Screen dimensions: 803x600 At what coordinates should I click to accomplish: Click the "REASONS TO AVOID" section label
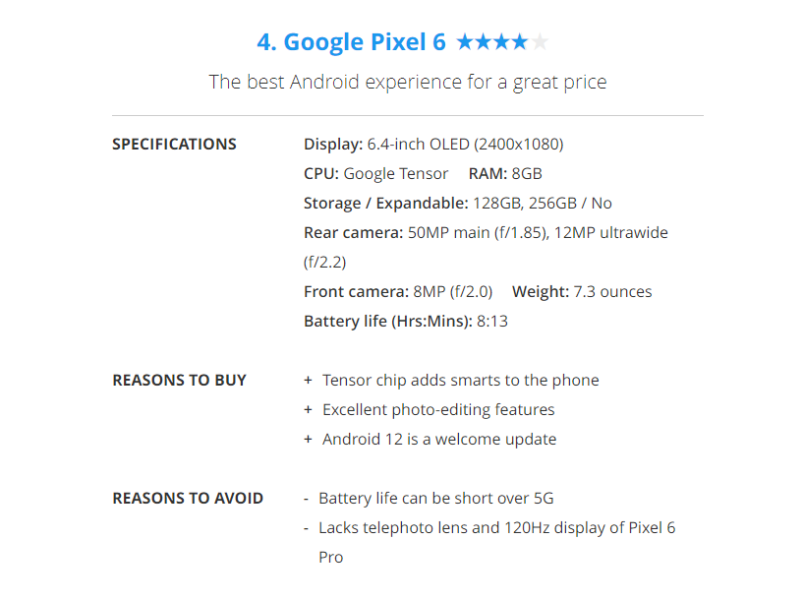click(x=188, y=499)
